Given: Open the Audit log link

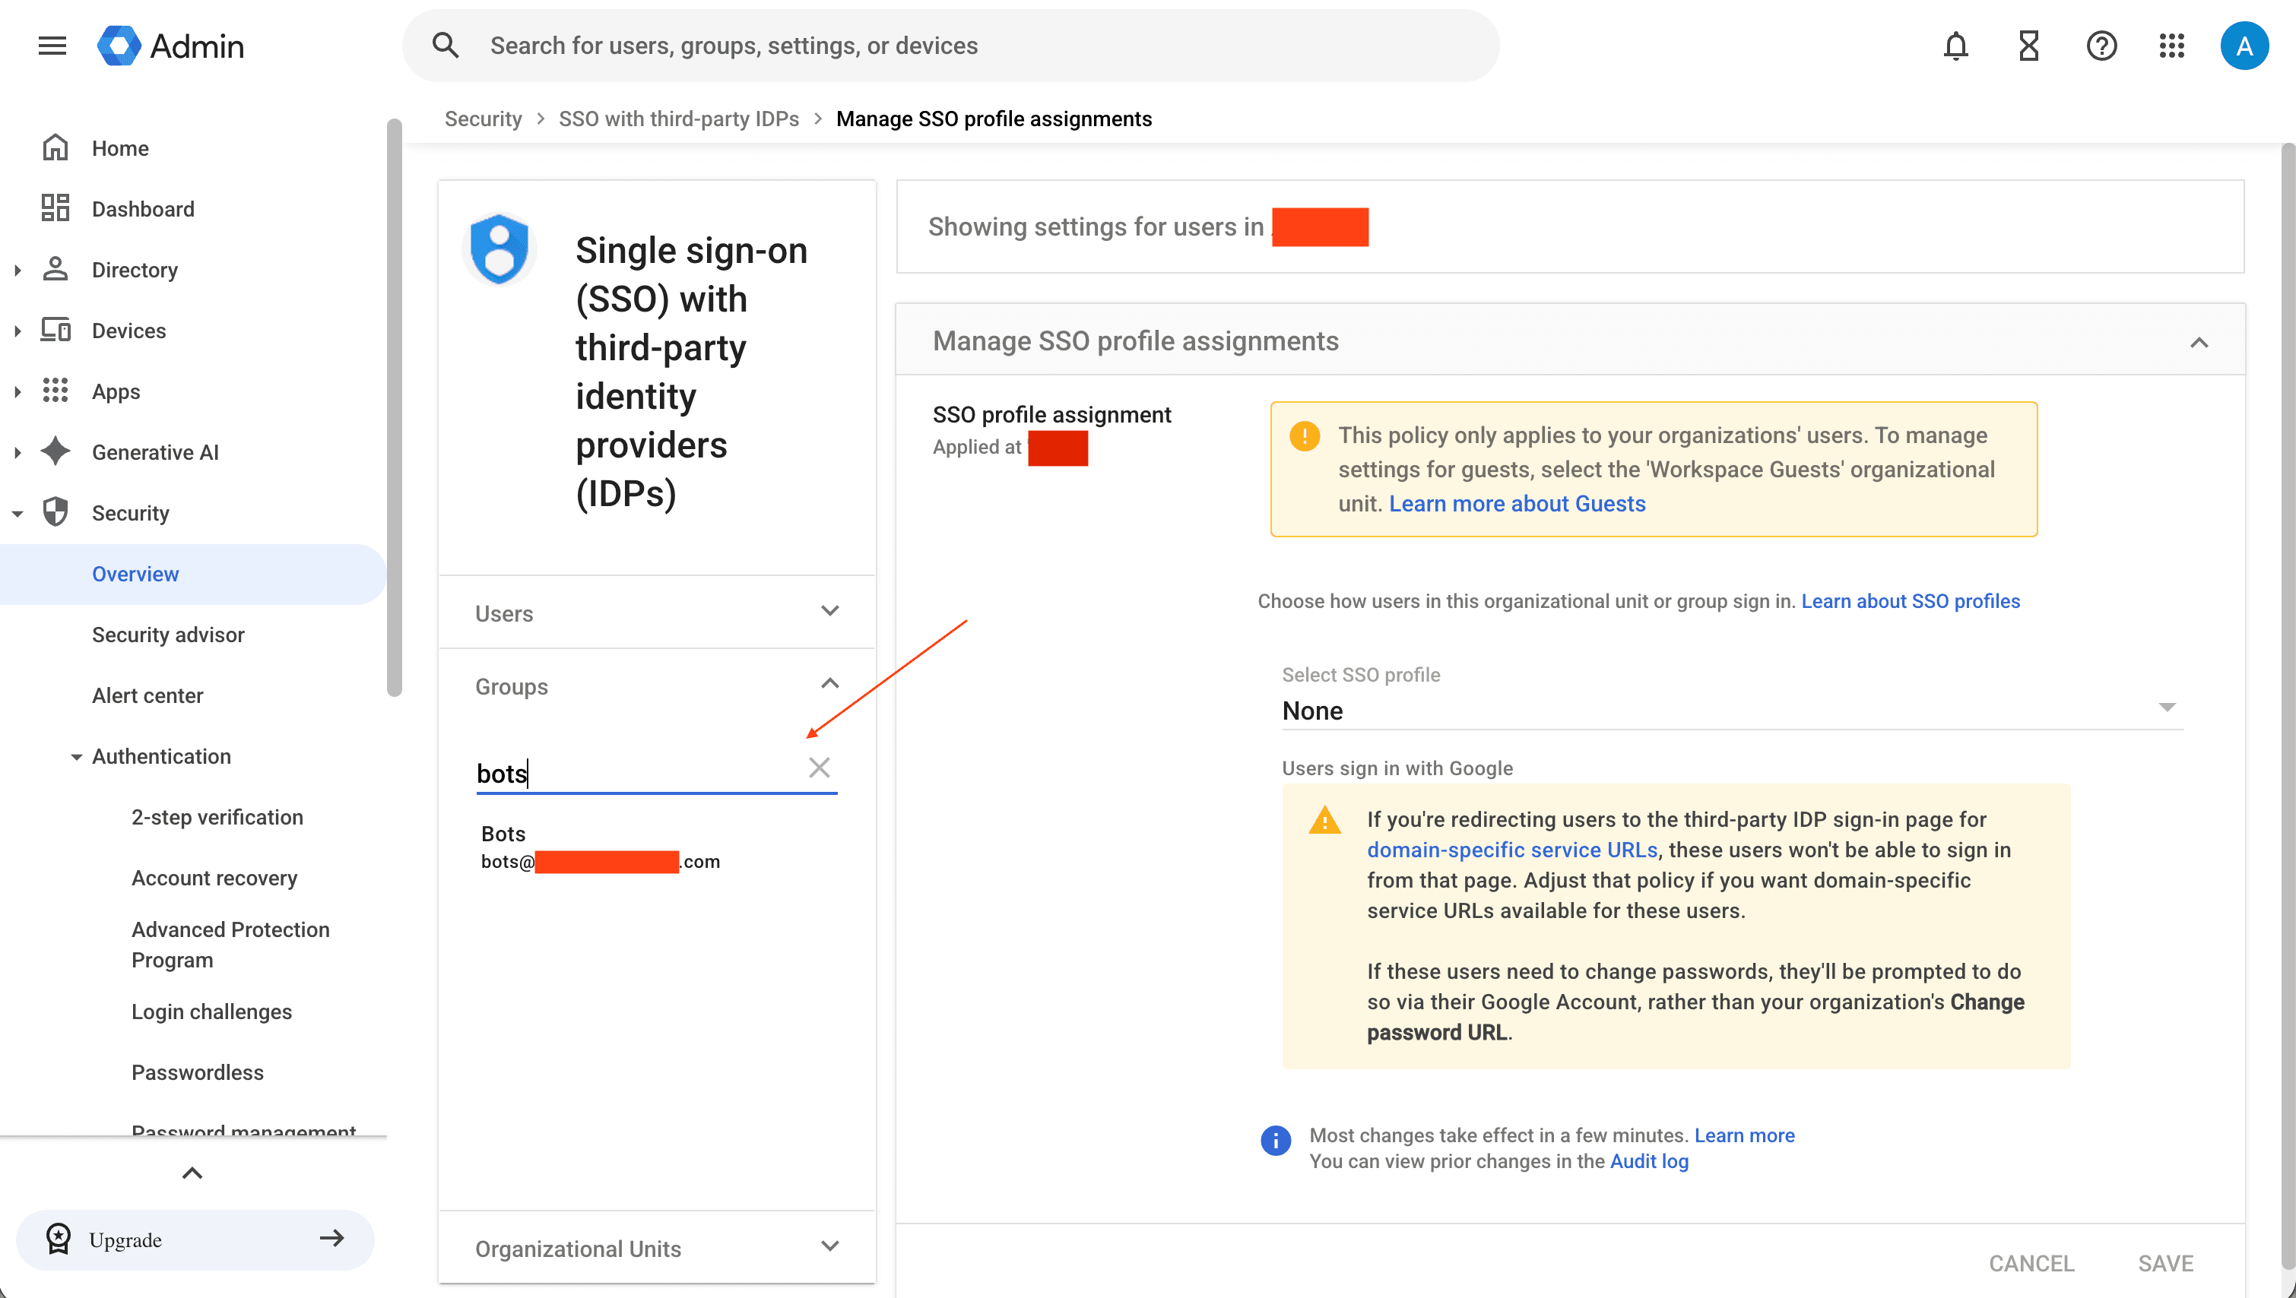Looking at the screenshot, I should pos(1649,1160).
